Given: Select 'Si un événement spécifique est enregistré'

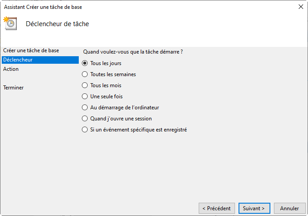Looking at the screenshot, I should click(85, 130).
